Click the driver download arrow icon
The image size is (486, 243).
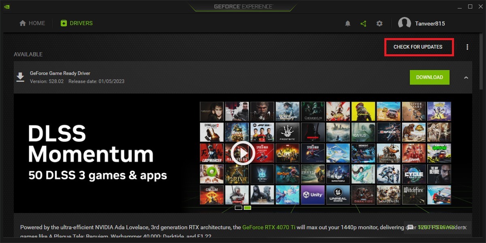(x=20, y=77)
